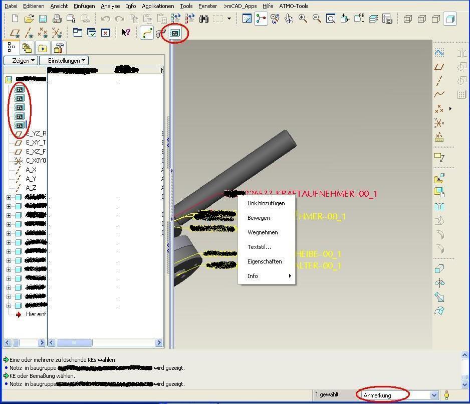This screenshot has width=470, height=404.
Task: Toggle datum planes display icon
Action: tap(16, 33)
